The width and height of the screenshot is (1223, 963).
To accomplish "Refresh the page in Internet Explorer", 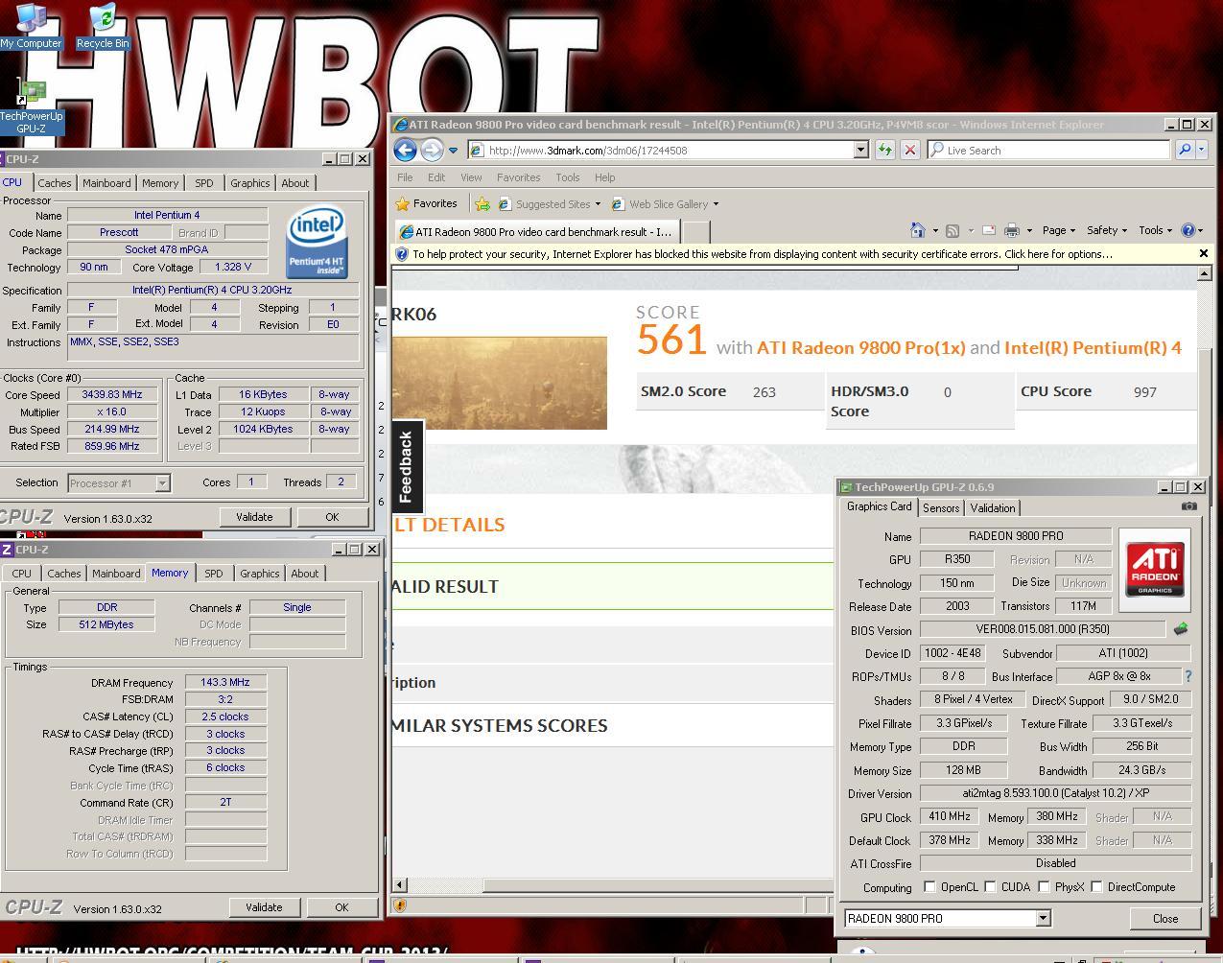I will click(x=884, y=150).
